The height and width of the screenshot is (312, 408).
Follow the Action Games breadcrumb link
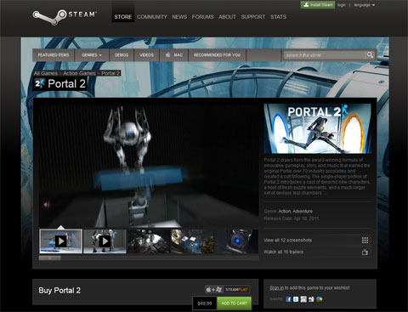point(79,73)
